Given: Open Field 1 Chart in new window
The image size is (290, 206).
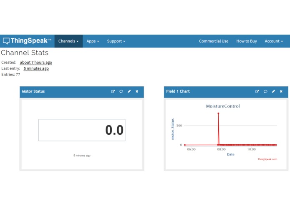Looking at the screenshot, I should click(257, 91).
